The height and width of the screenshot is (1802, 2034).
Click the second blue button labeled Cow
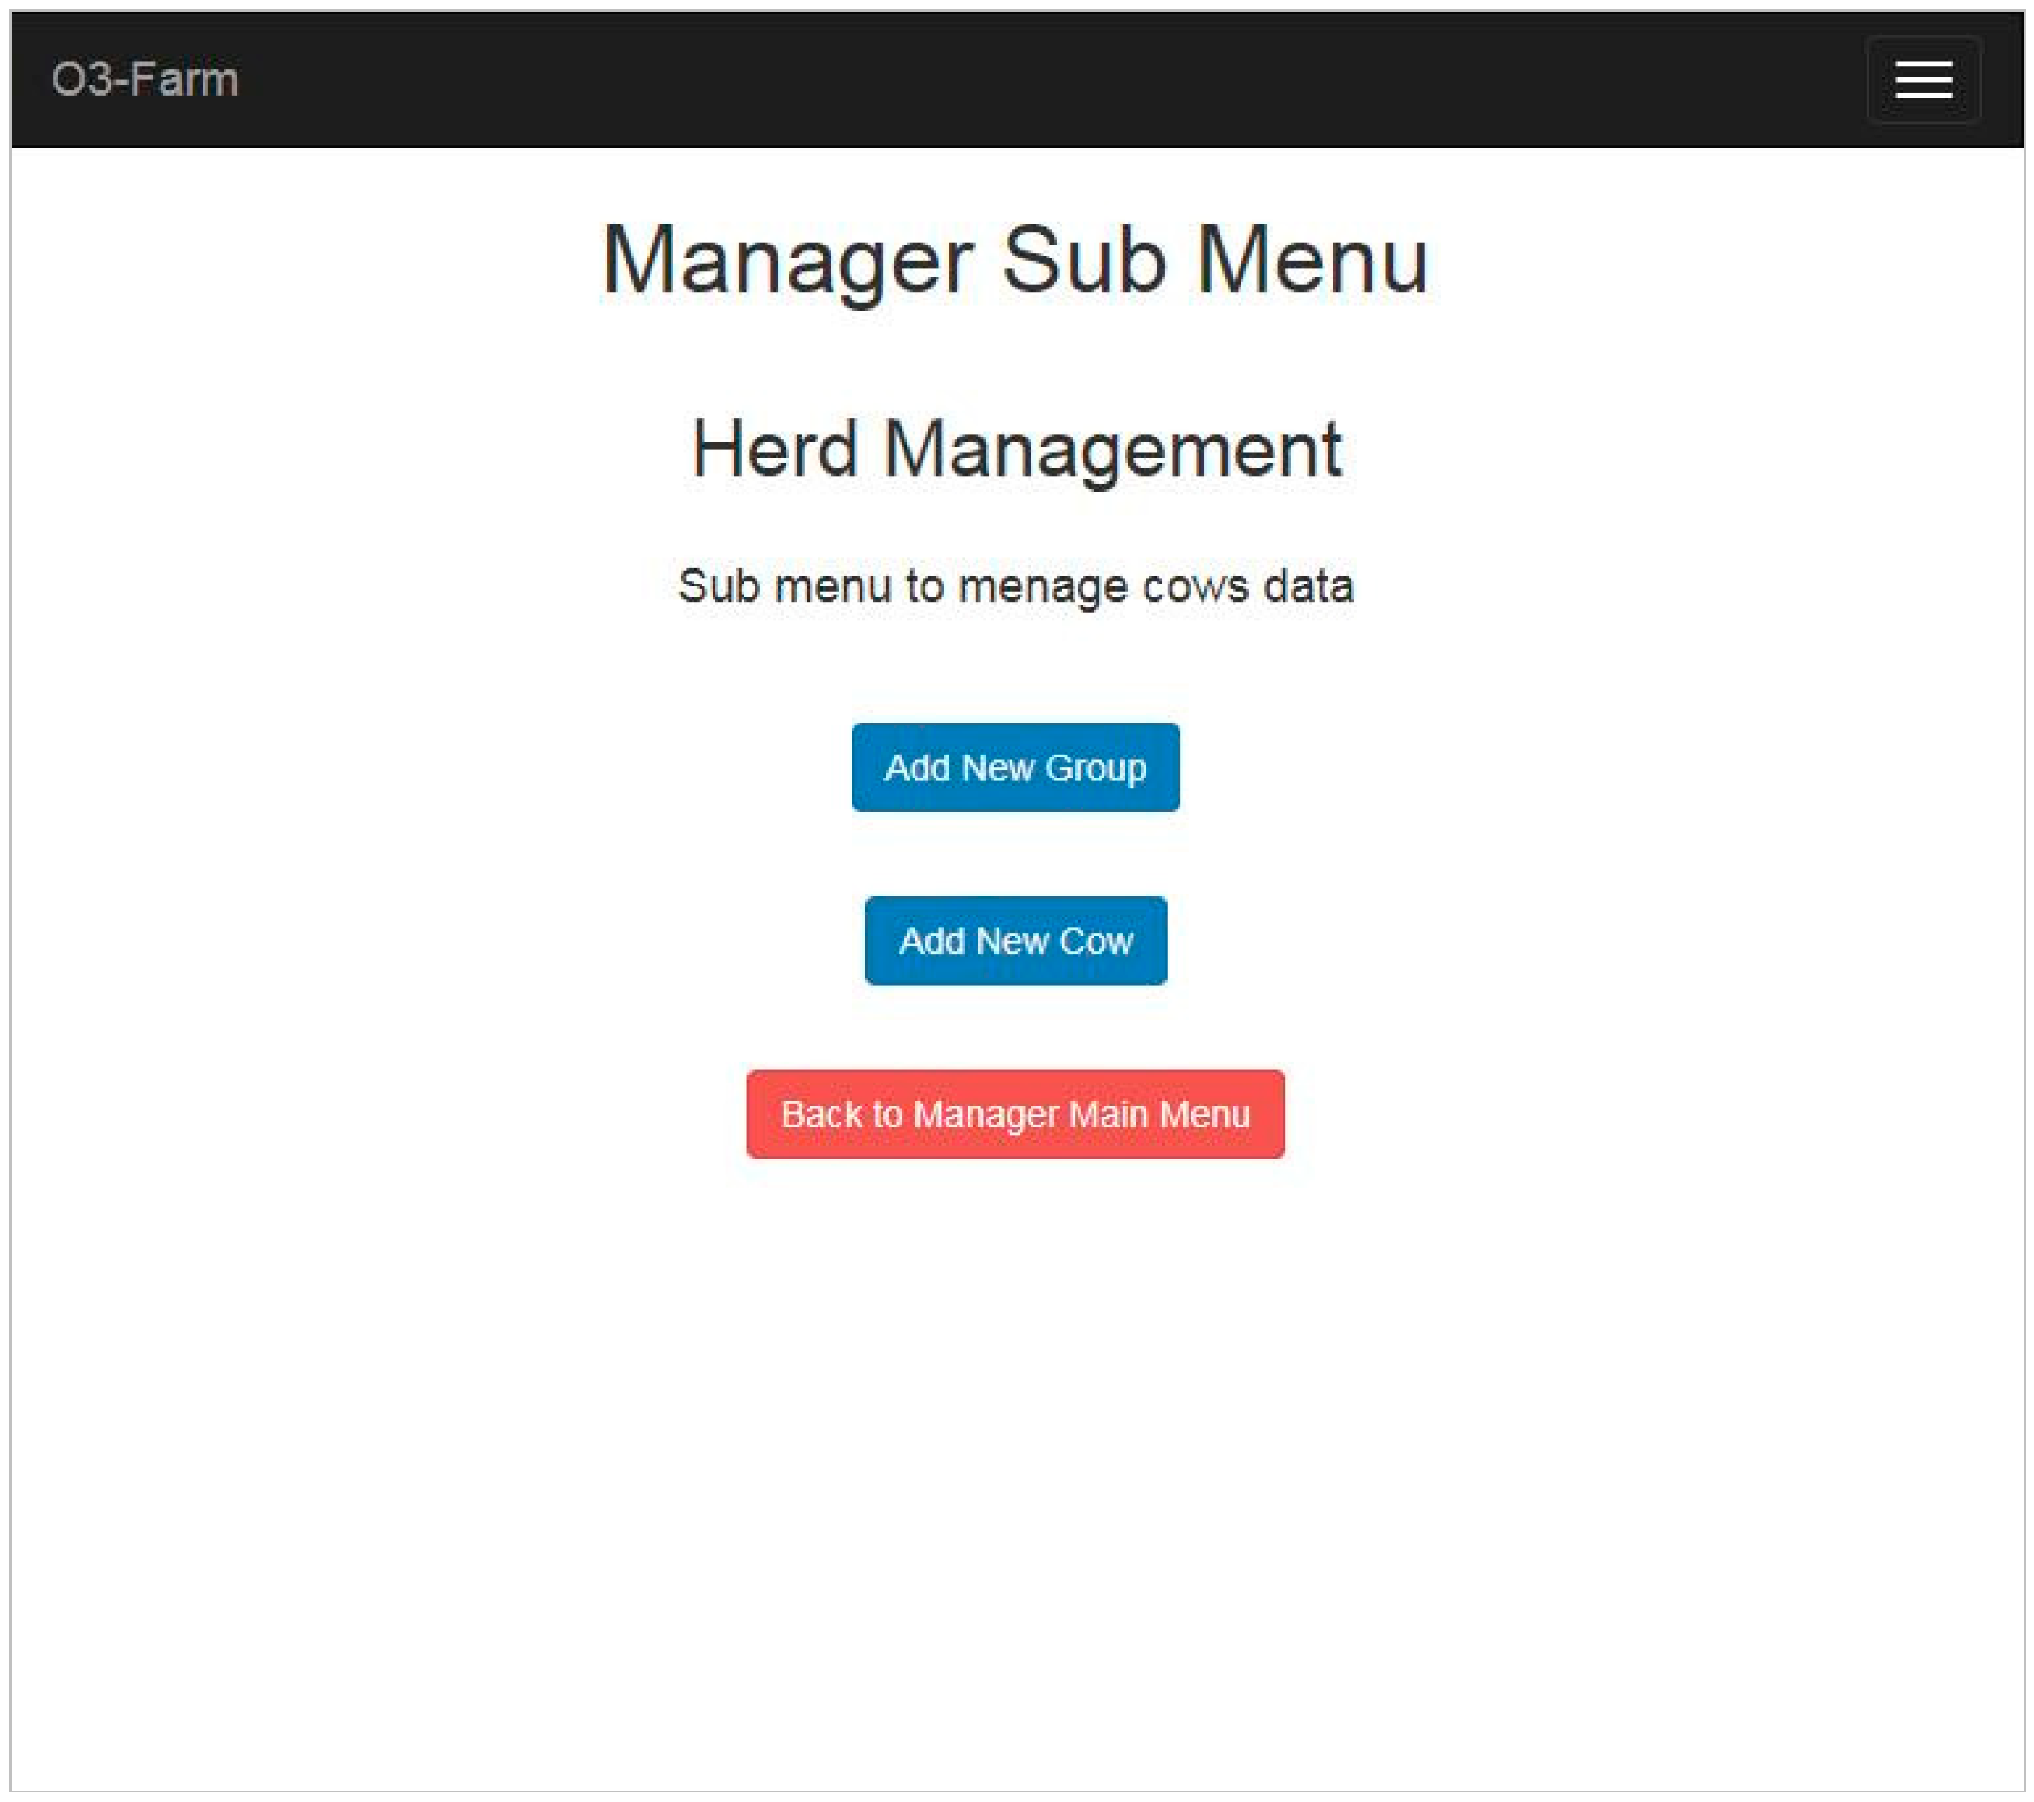[1015, 940]
